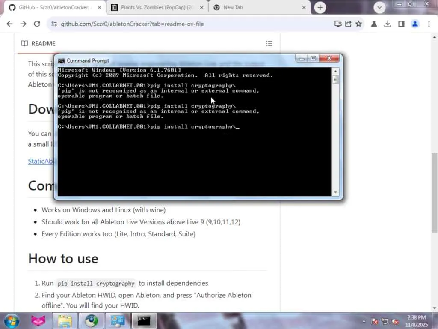Open the Control Panel taskbar icon
The height and width of the screenshot is (329, 438).
(118, 320)
